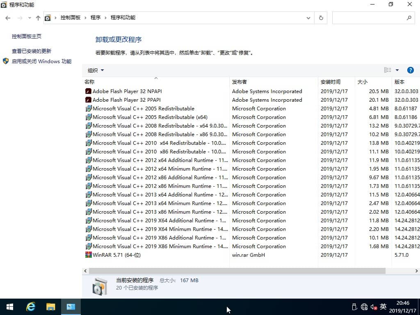This screenshot has height=315, width=420.
Task: Click the muted volume tray icon
Action: point(374,307)
